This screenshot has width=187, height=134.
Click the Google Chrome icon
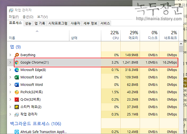pyautogui.click(x=17, y=62)
